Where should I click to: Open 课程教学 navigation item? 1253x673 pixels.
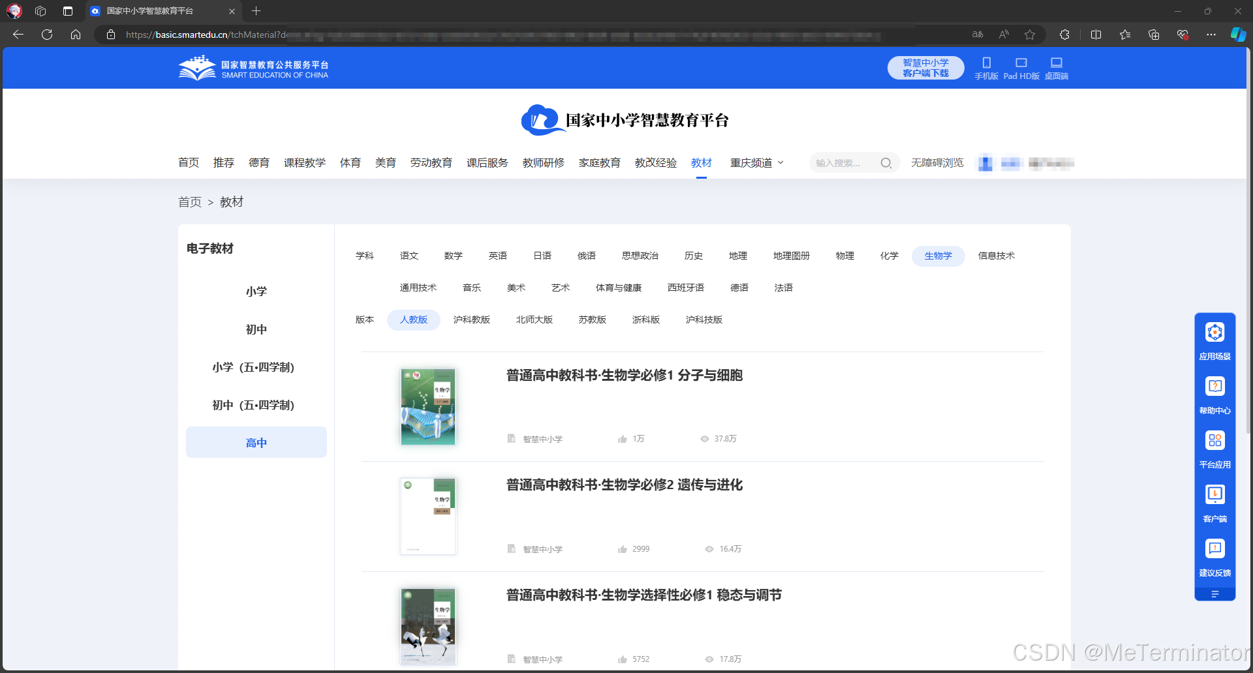[305, 163]
